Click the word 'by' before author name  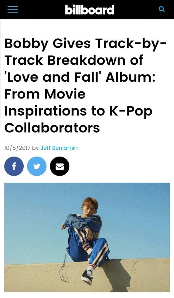tap(35, 148)
